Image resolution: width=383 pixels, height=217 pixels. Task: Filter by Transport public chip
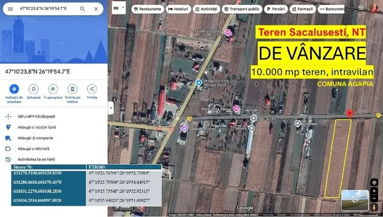pyautogui.click(x=242, y=9)
